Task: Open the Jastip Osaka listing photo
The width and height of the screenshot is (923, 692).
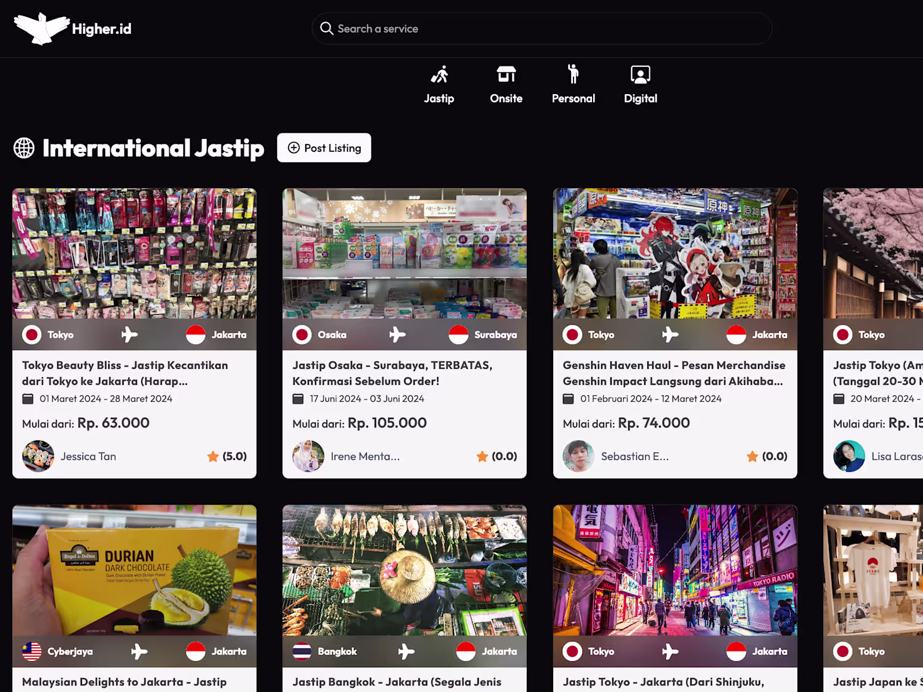Action: (404, 253)
